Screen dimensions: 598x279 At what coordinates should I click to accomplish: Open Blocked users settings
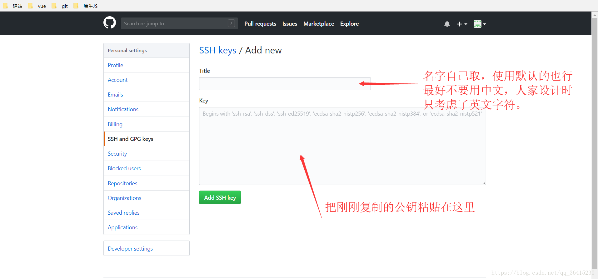pyautogui.click(x=147, y=168)
